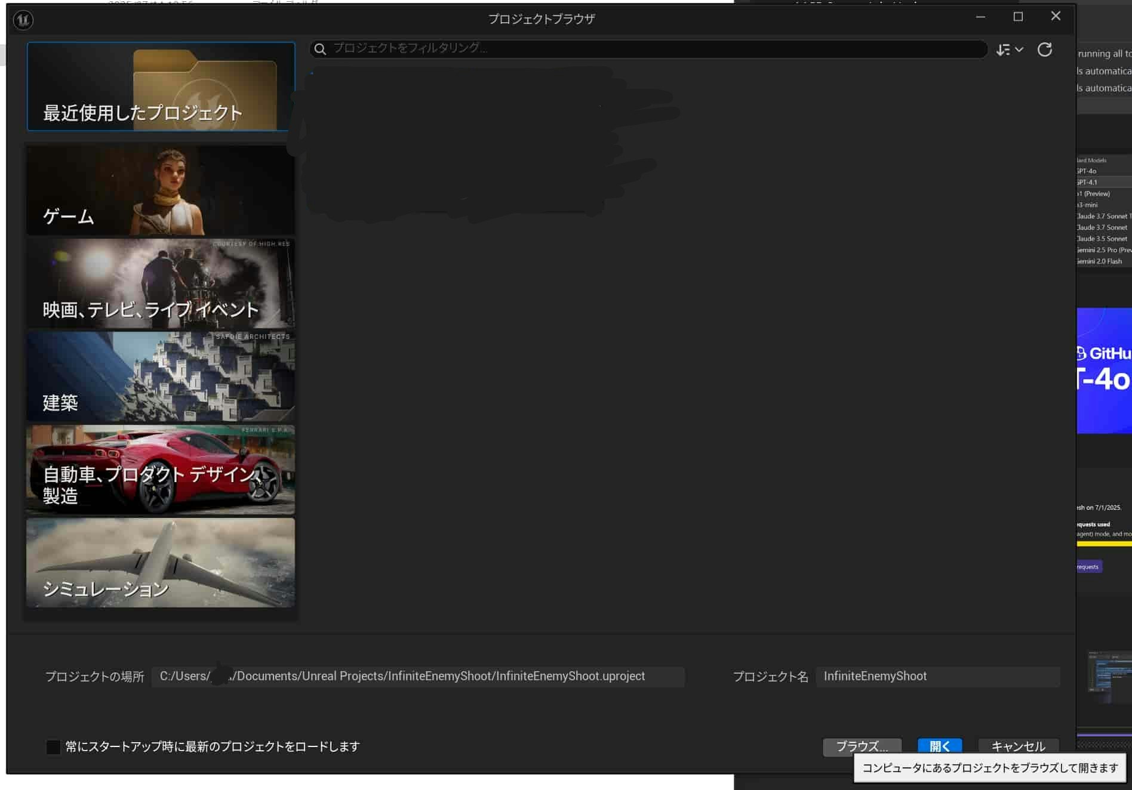Toggle 常にスタートアップ時に最新のプロジェクトをロード checkbox
The width and height of the screenshot is (1132, 790).
53,747
